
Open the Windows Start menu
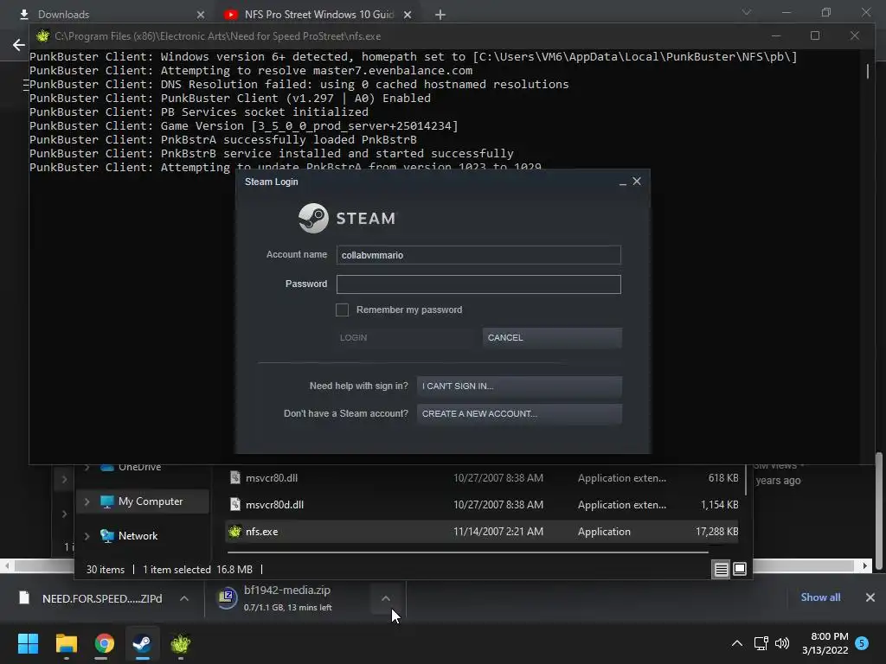[28, 643]
